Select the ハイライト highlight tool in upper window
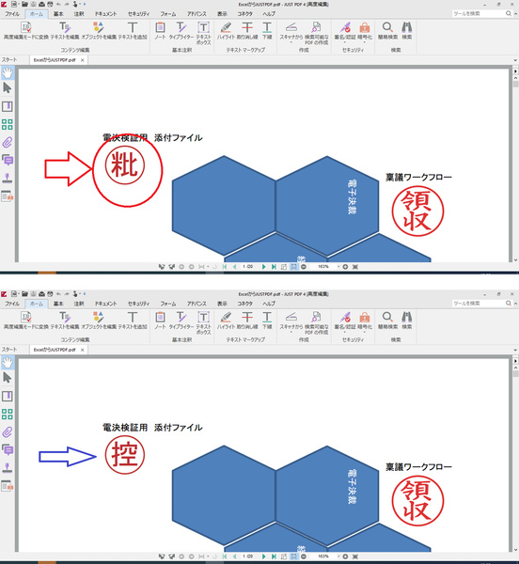Image resolution: width=519 pixels, height=564 pixels. coord(226,31)
